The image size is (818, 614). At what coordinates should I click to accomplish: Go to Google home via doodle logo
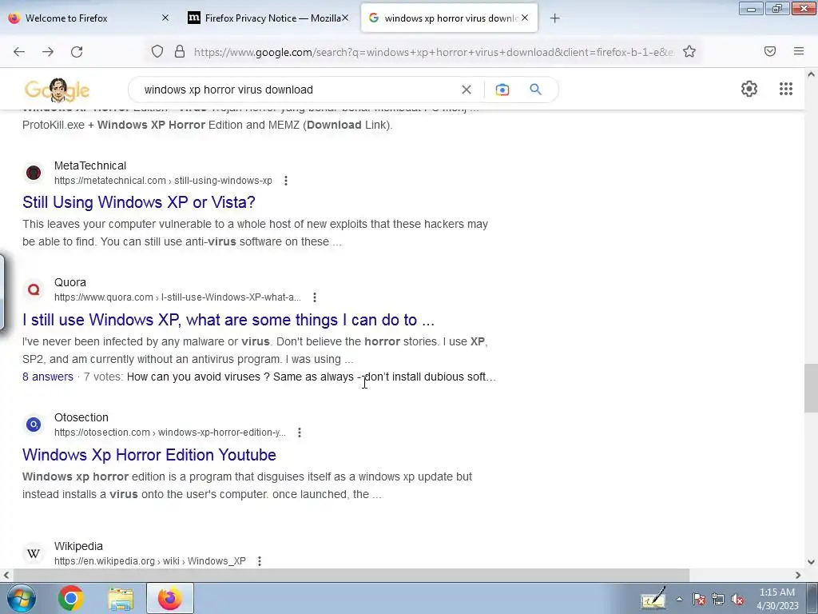[57, 90]
